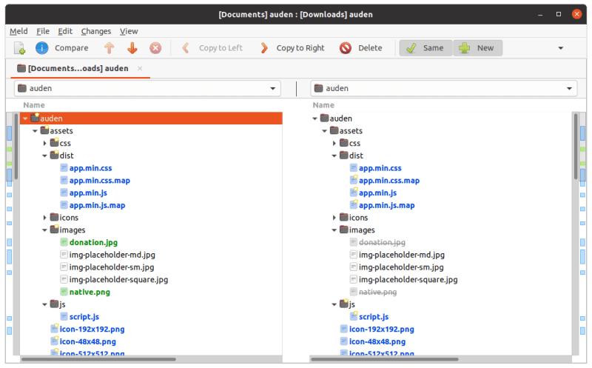592x368 pixels.
Task: Close the auden comparison tab
Action: 140,69
